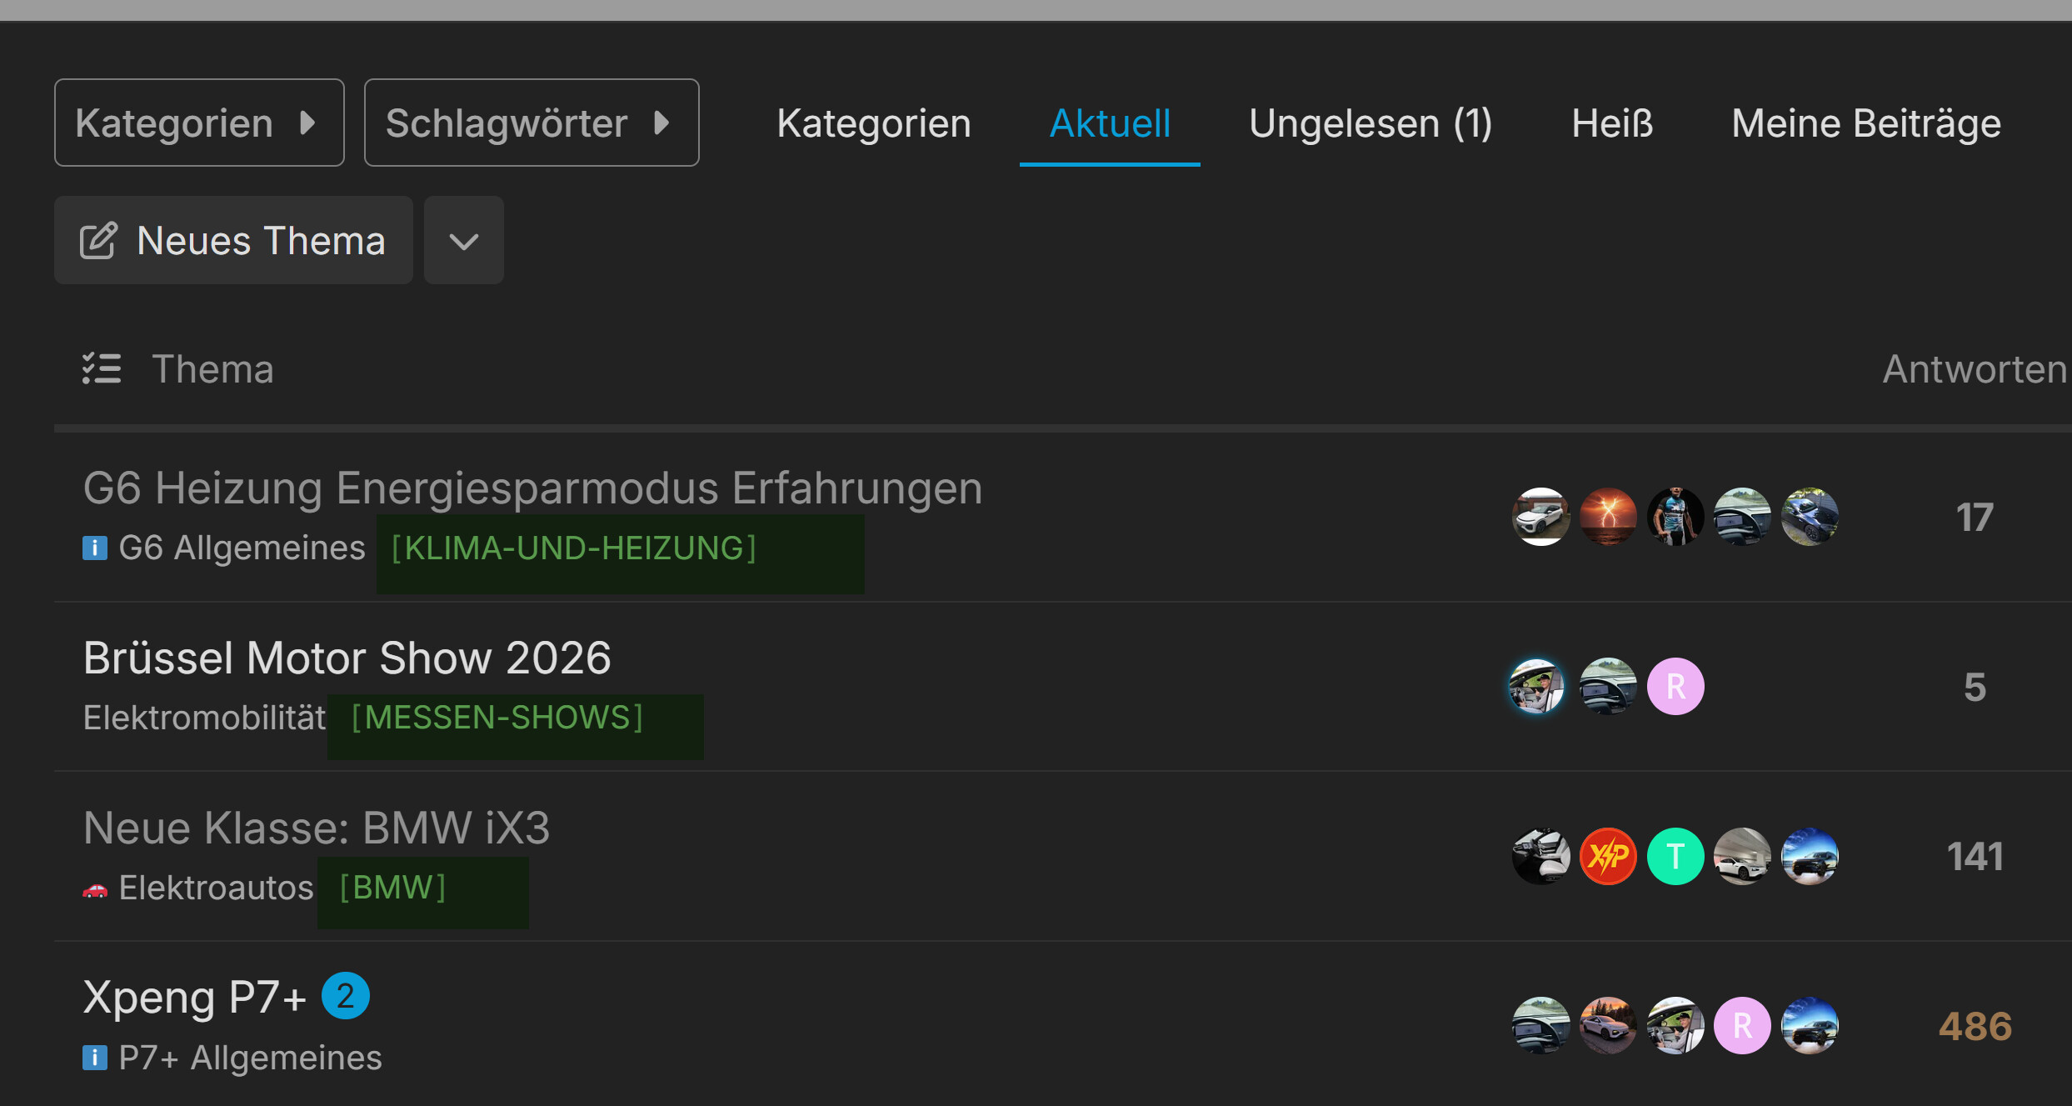Viewport: 2072px width, 1106px height.
Task: Expand the Kategorien dropdown filter
Action: pos(199,123)
